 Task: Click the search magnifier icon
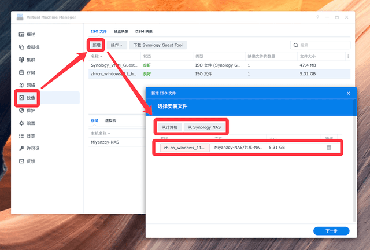[x=295, y=45]
